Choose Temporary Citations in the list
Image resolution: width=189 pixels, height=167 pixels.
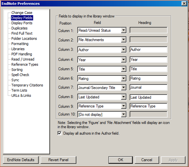pyautogui.click(x=27, y=85)
